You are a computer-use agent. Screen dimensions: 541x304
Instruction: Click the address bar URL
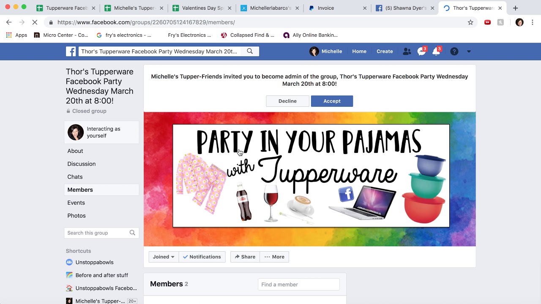tap(146, 22)
